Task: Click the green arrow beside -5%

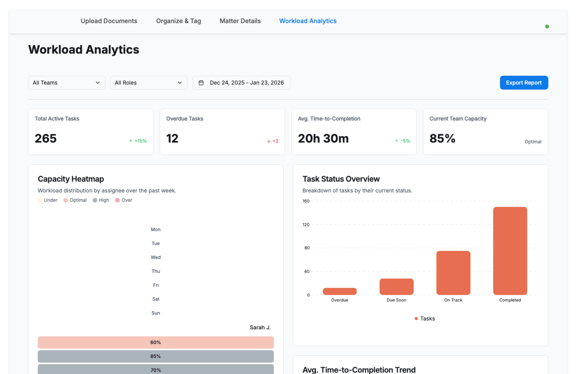Action: click(396, 141)
